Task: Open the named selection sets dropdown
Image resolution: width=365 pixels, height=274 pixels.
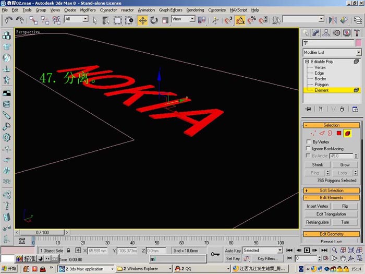Action: 303,19
